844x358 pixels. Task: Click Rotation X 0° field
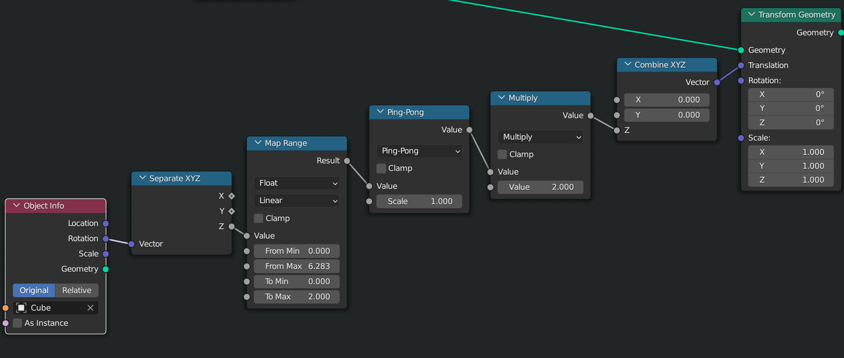click(791, 94)
